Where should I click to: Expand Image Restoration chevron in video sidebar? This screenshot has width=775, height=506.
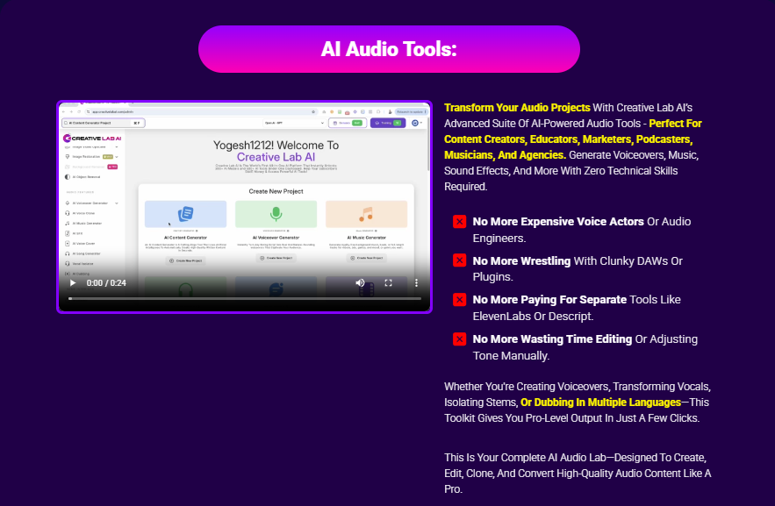coord(117,156)
